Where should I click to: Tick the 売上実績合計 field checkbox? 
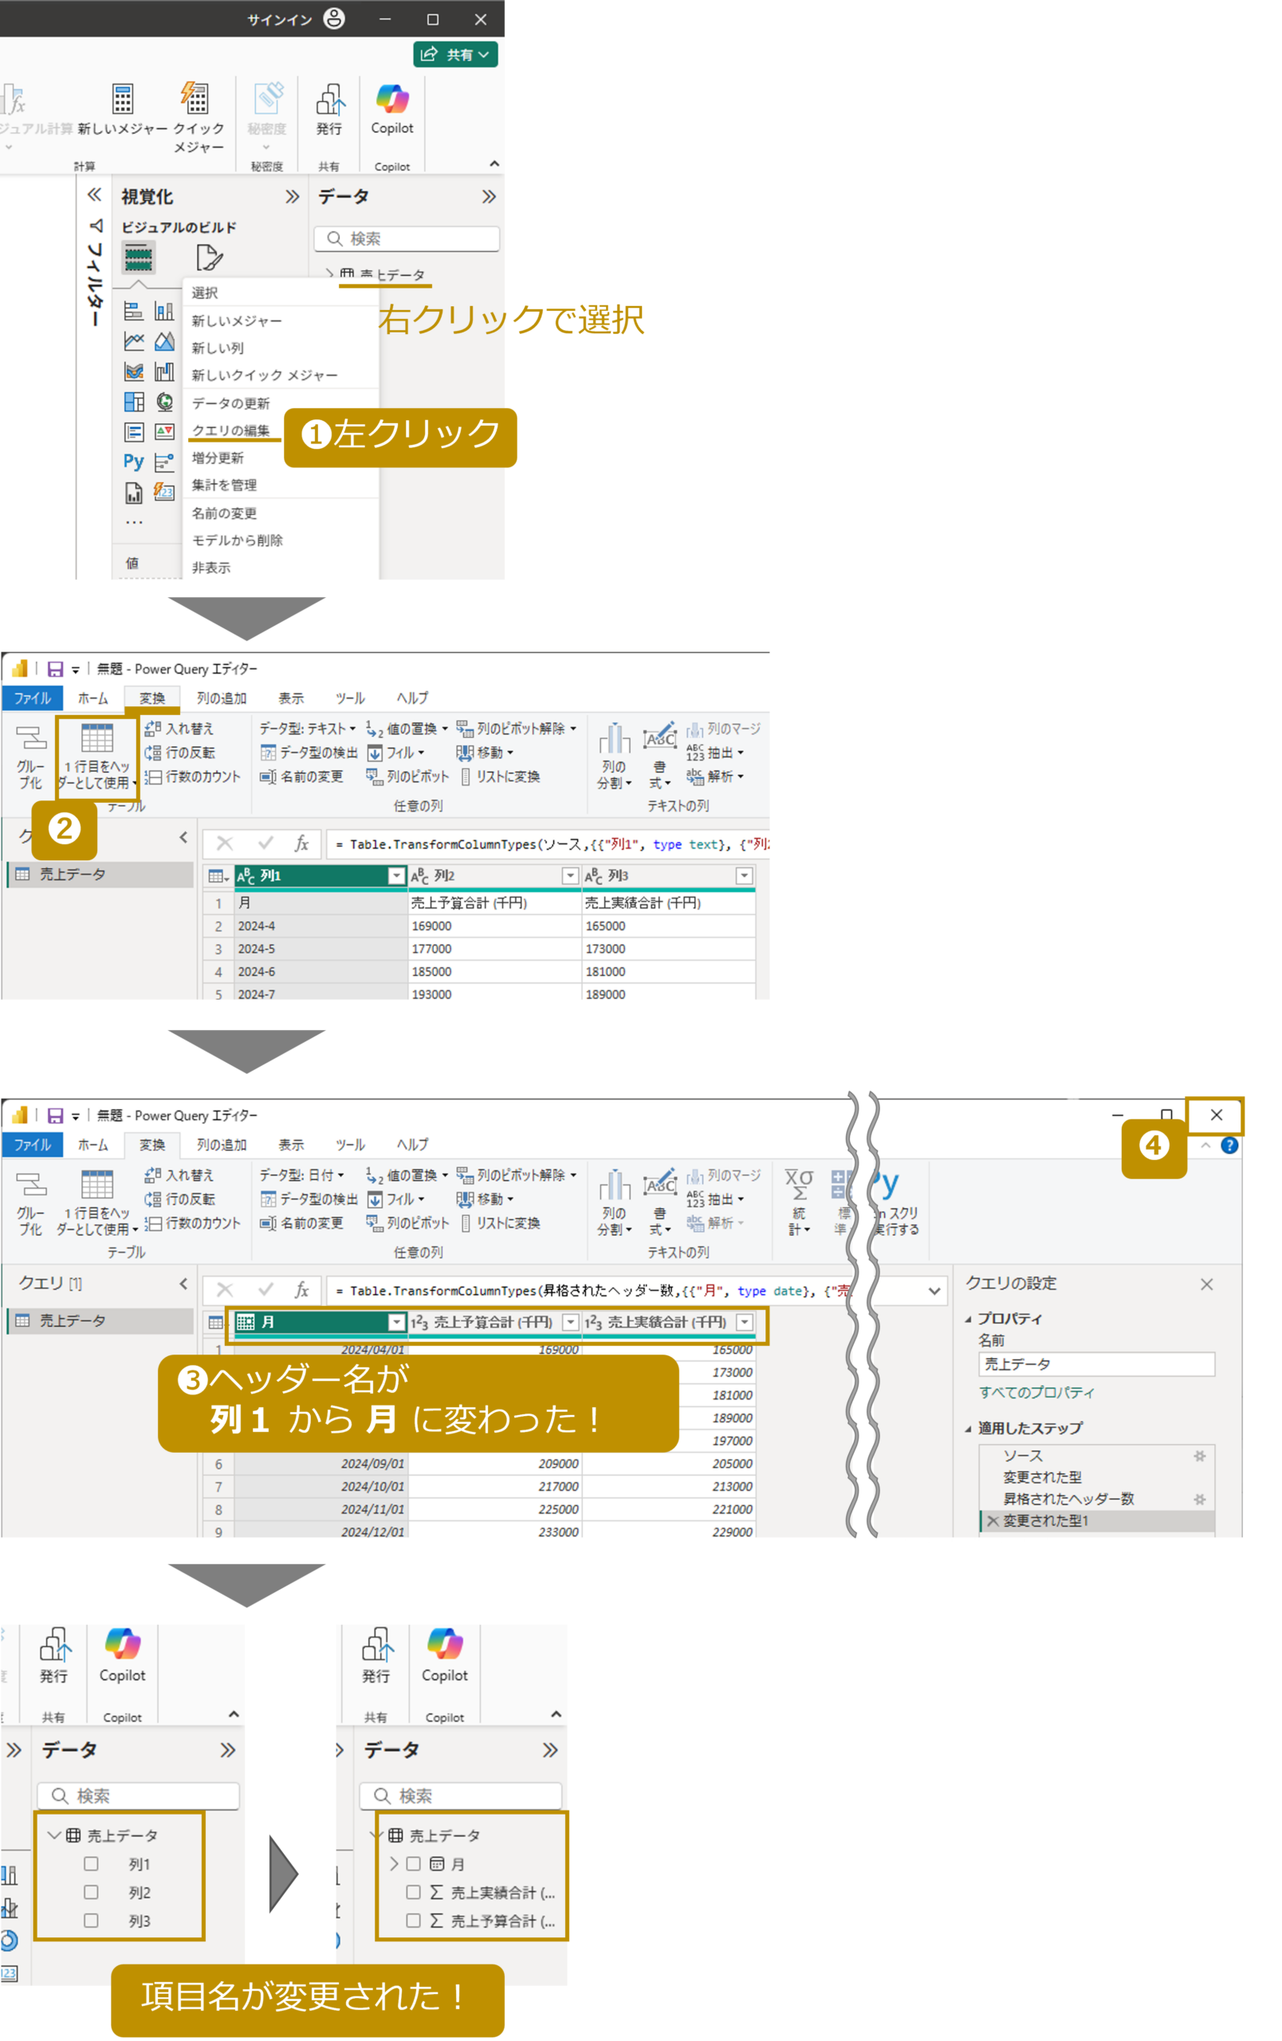(414, 1892)
